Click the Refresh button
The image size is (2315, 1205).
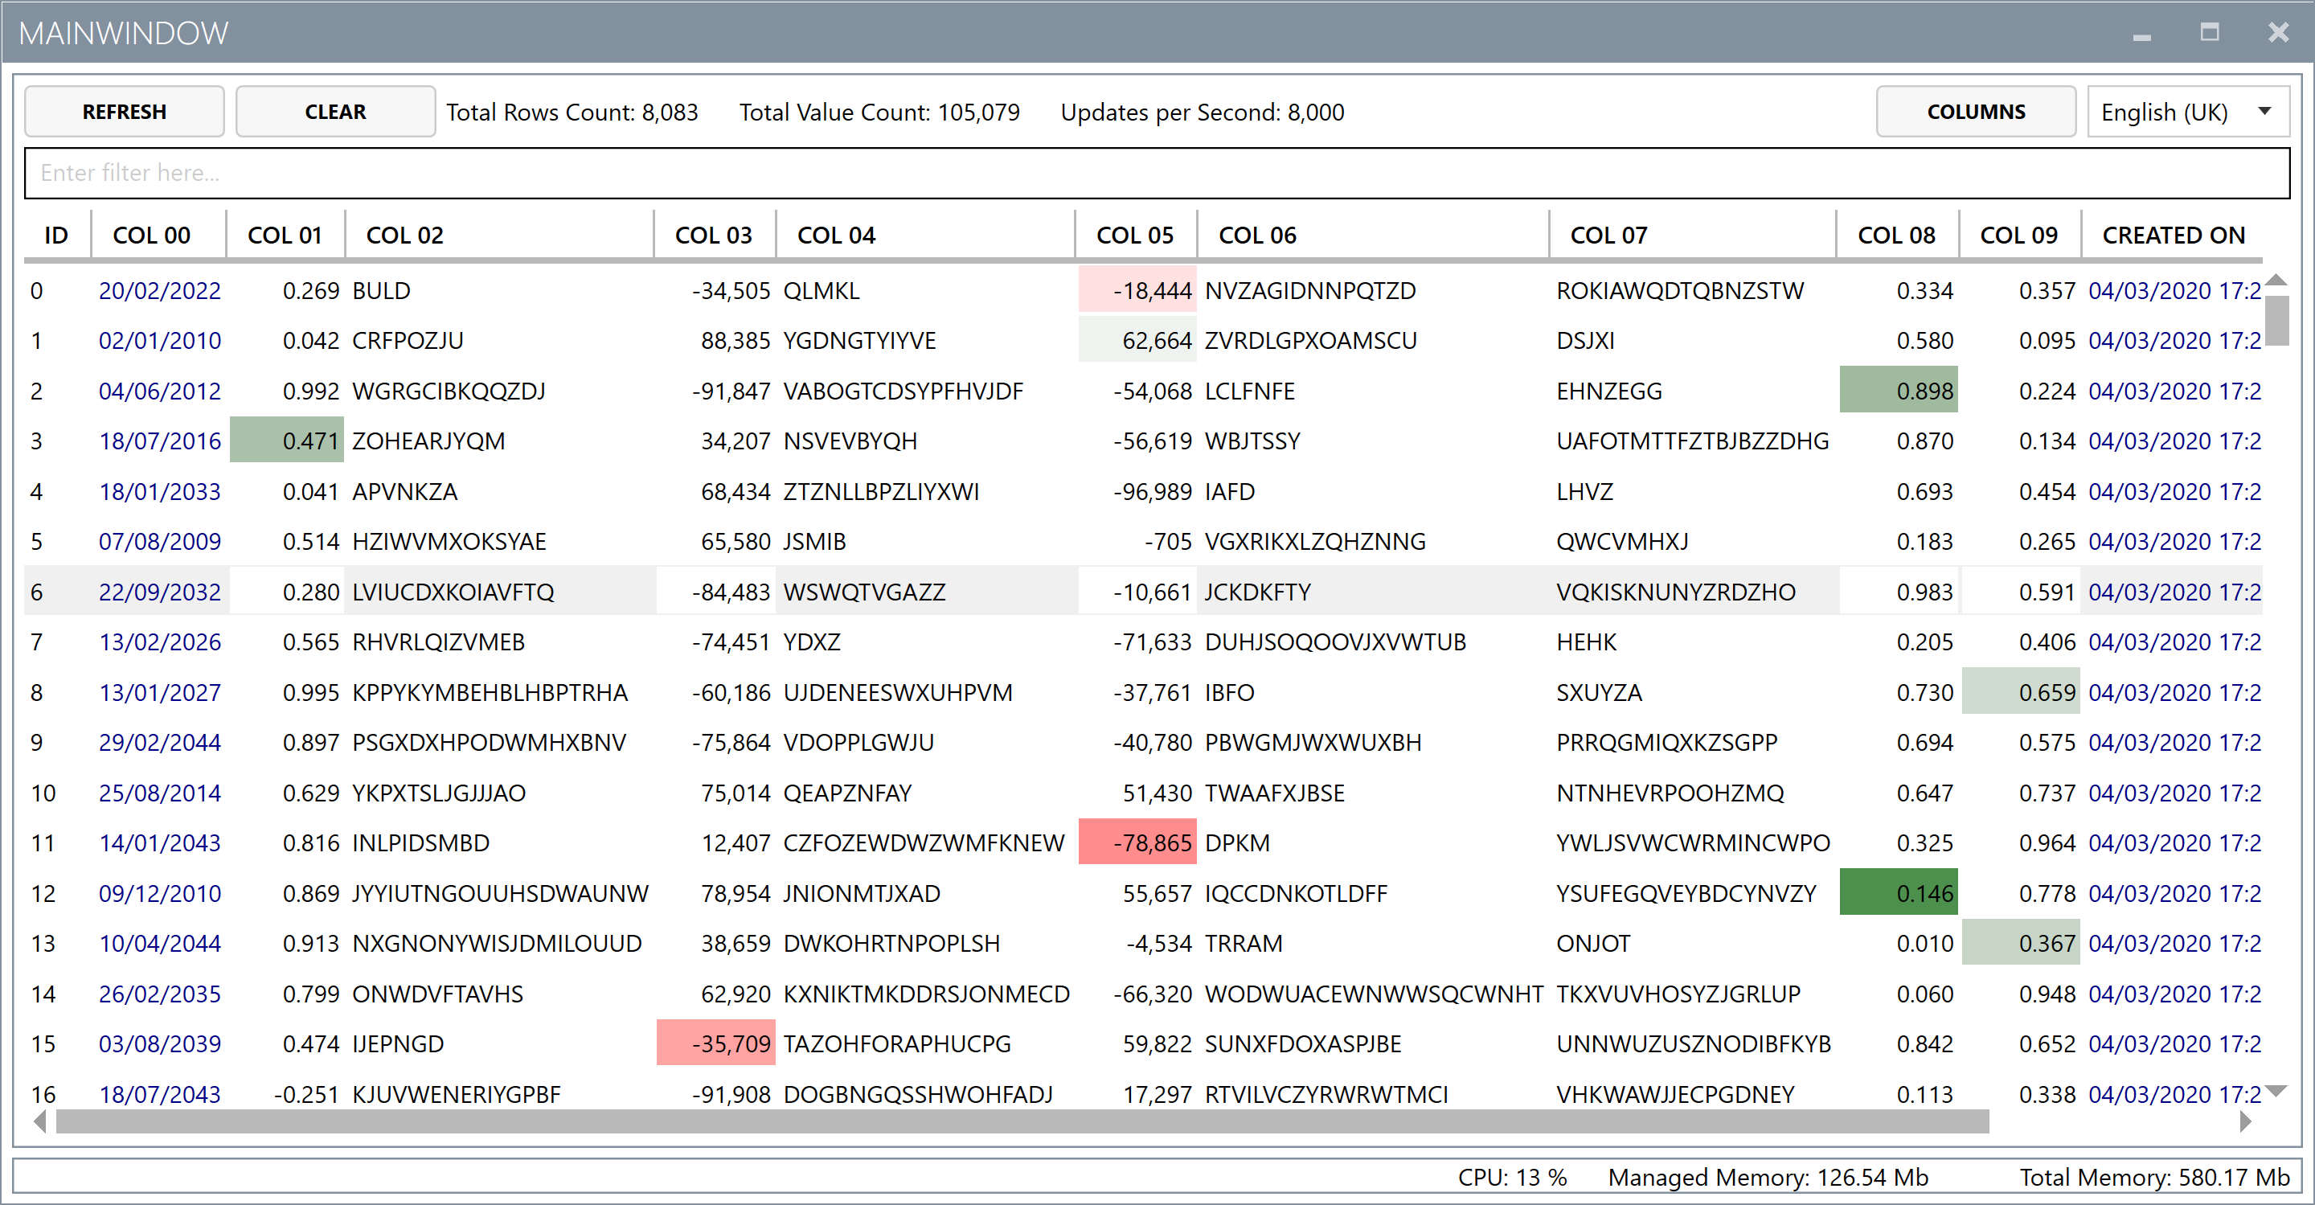click(124, 112)
